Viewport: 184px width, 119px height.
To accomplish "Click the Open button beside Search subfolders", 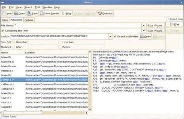I will [145, 37].
